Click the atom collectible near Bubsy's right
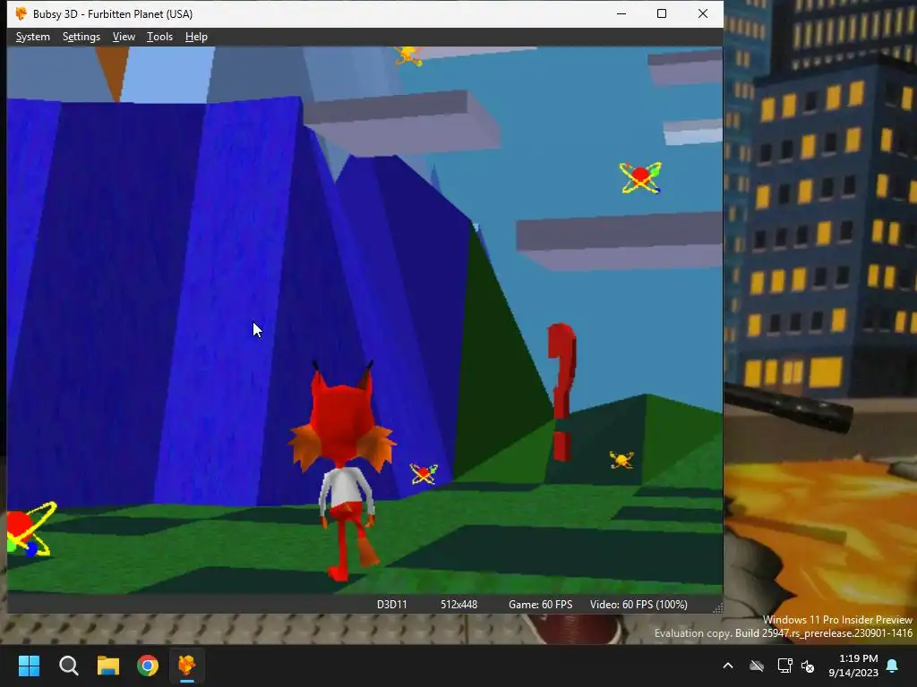Image resolution: width=917 pixels, height=687 pixels. click(424, 473)
